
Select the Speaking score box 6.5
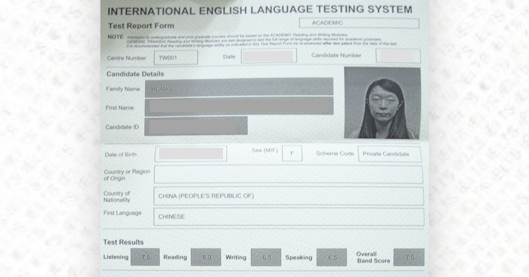click(332, 257)
